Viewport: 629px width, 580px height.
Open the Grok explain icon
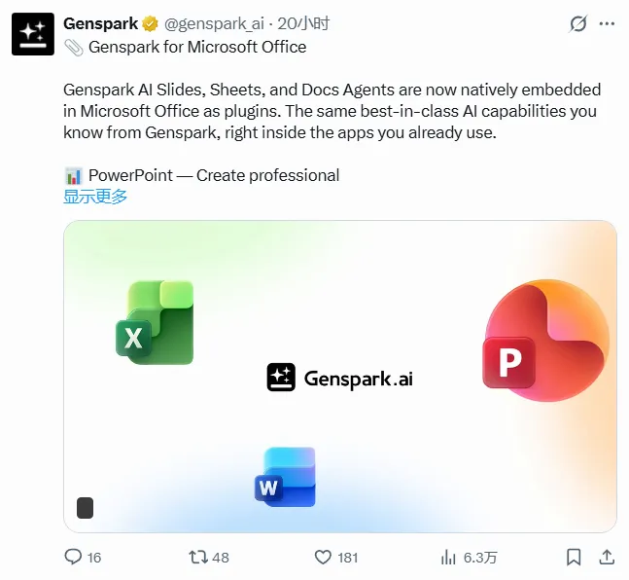577,23
